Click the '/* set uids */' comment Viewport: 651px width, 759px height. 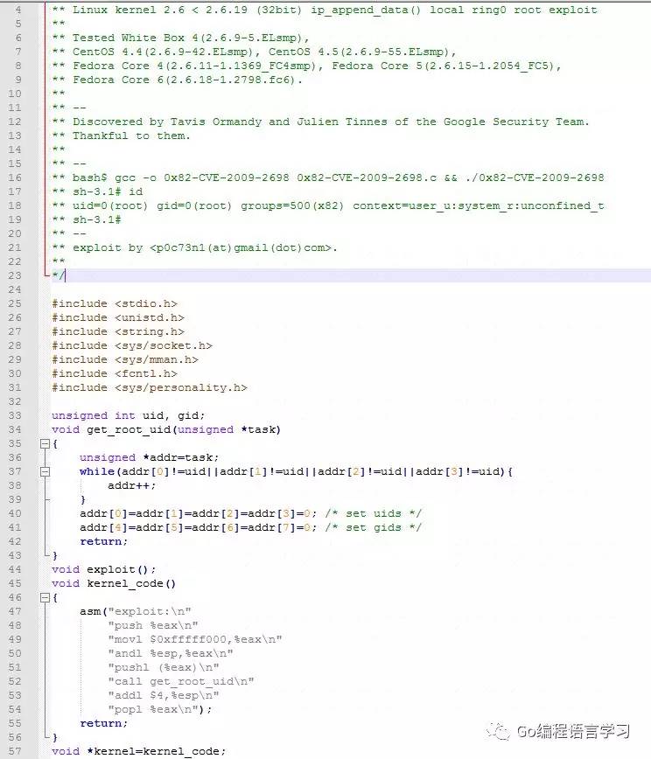pos(374,513)
